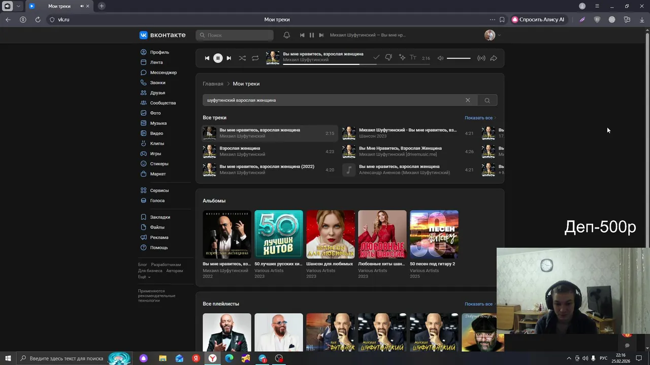650x365 pixels.
Task: Open album 50 песен под гитару 2
Action: 434,234
